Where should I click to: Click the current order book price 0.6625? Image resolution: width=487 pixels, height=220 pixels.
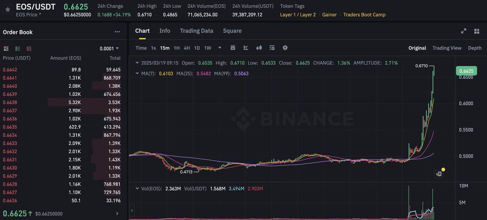coord(15,213)
